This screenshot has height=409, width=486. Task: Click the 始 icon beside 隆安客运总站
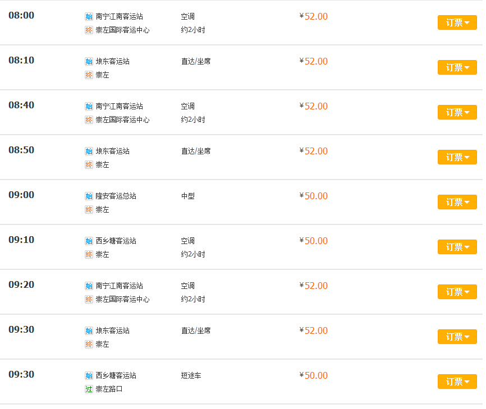(89, 196)
